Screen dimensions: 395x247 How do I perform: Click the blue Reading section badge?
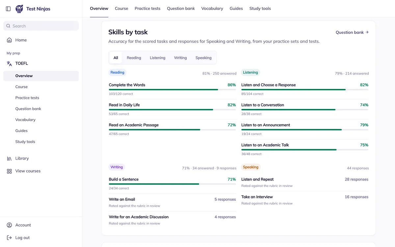coord(118,72)
